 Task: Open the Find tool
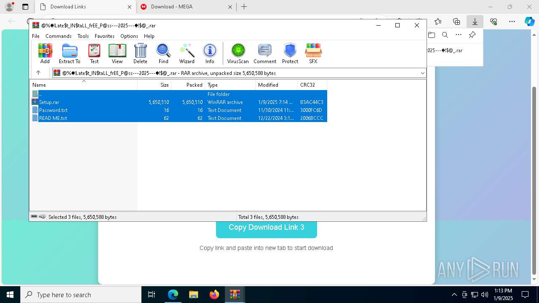click(x=163, y=53)
